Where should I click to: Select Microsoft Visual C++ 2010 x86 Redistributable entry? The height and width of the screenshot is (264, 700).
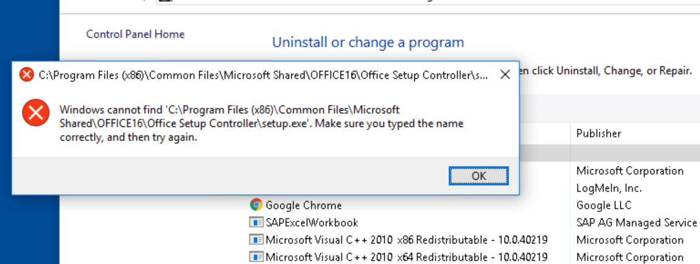(x=407, y=240)
